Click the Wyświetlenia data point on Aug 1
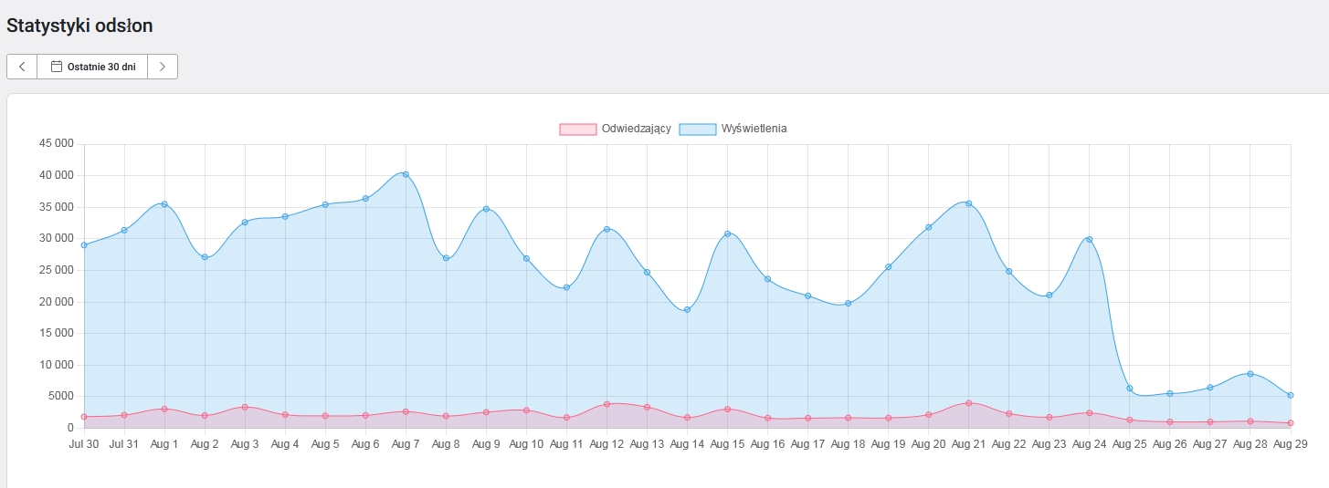 pos(164,204)
